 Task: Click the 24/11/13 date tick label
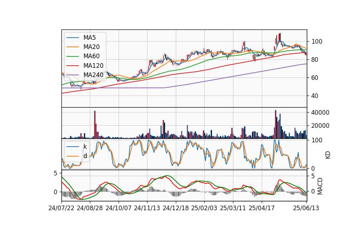(x=147, y=208)
